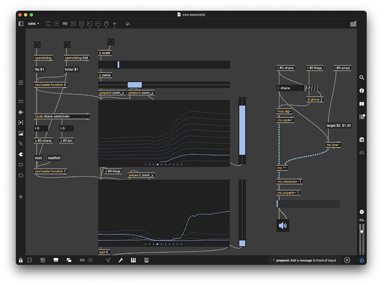The image size is (382, 286).
Task: Click the float number box showing 0.
Action: coord(66,128)
